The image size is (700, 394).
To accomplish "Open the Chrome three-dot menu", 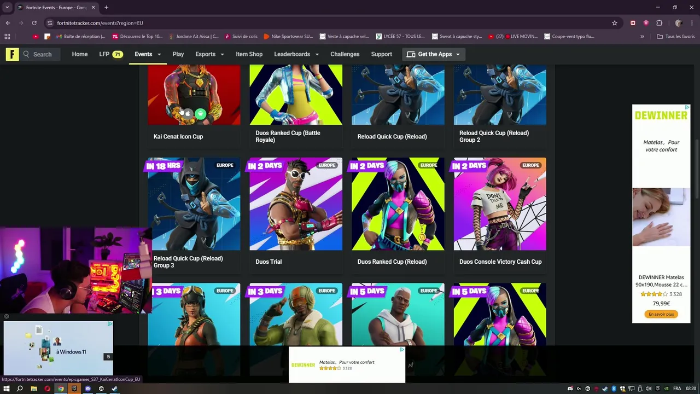I will [692, 23].
